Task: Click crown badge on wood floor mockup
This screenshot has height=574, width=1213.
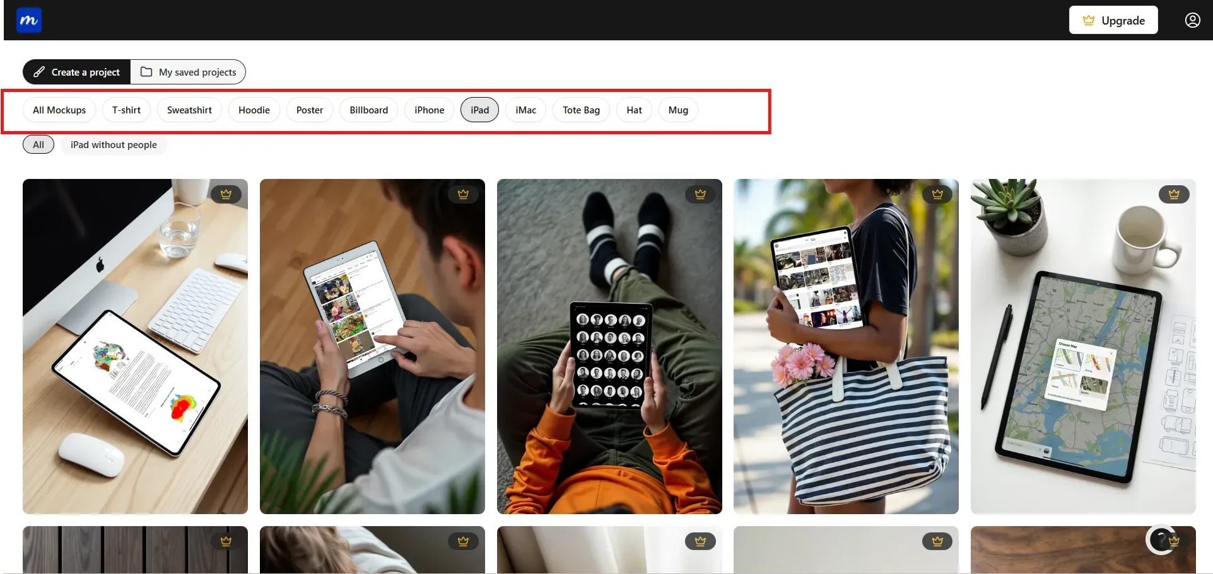Action: coord(463,194)
